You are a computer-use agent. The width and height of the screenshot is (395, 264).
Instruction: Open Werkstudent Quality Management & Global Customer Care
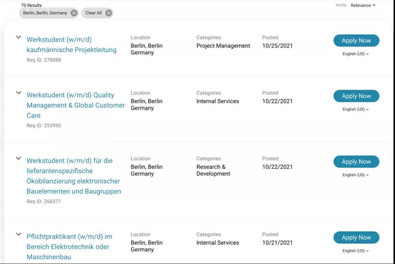click(76, 105)
